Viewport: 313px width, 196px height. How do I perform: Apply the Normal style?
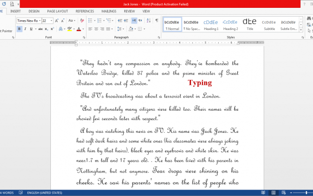[x=172, y=24]
